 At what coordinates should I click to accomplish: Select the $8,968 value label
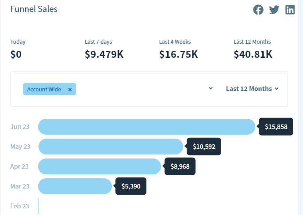[180, 166]
